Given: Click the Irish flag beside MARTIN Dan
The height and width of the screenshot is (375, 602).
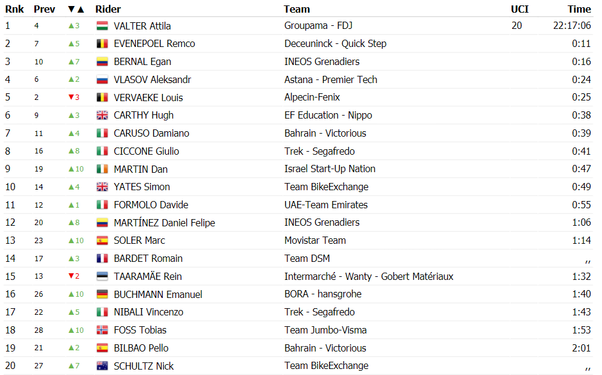Looking at the screenshot, I should (x=102, y=169).
